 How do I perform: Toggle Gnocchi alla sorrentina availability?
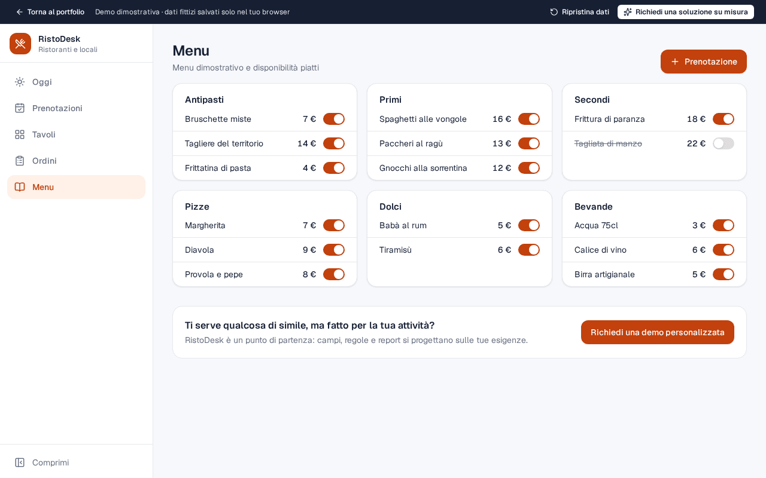pos(529,168)
